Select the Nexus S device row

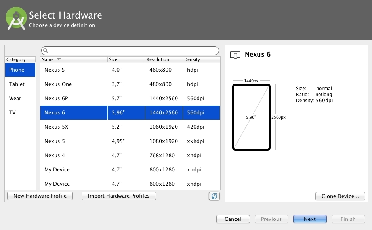coord(130,70)
